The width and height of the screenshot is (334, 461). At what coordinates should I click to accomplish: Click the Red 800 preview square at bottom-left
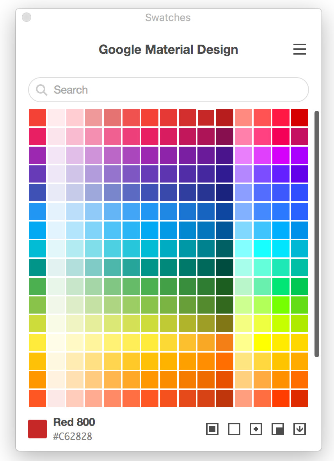(x=37, y=429)
